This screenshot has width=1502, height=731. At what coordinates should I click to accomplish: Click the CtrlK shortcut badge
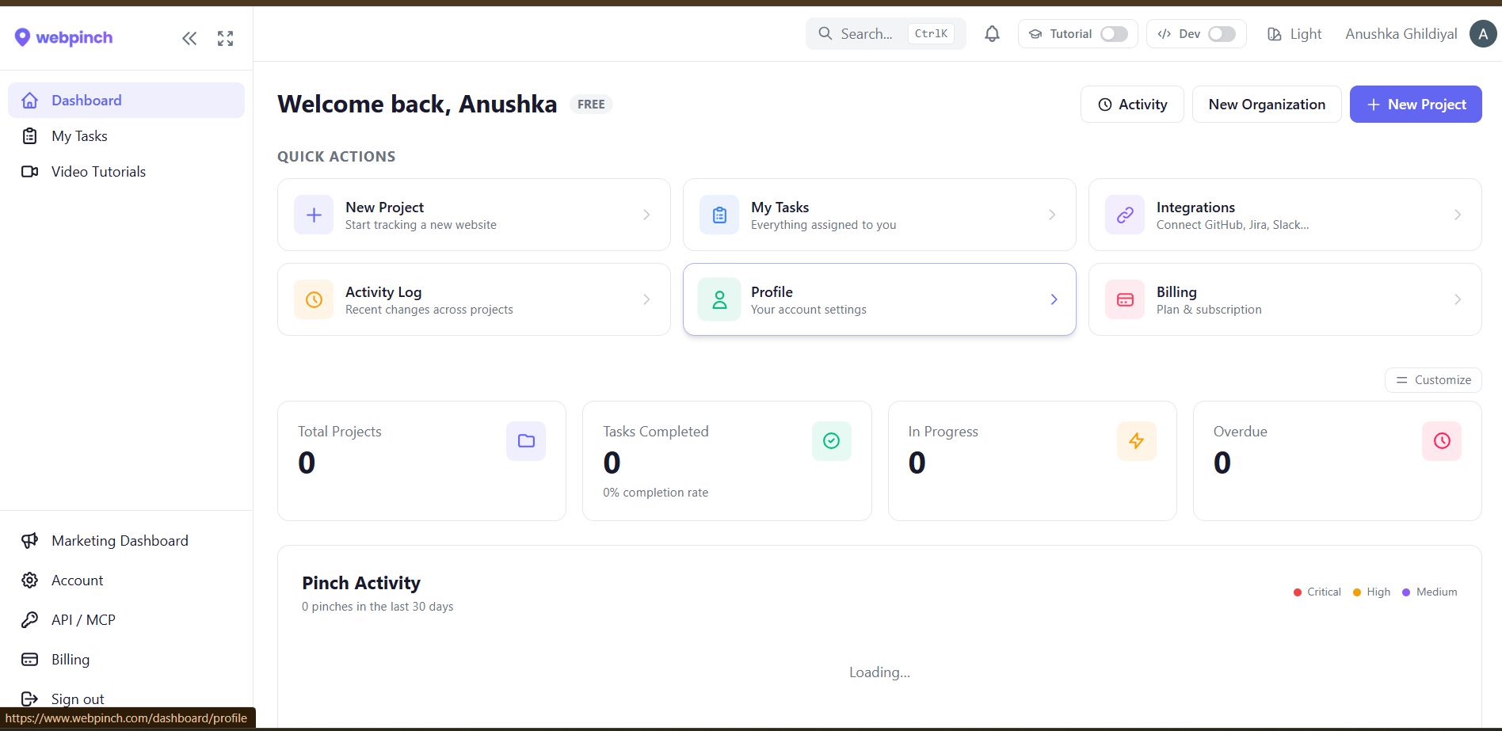coord(931,33)
